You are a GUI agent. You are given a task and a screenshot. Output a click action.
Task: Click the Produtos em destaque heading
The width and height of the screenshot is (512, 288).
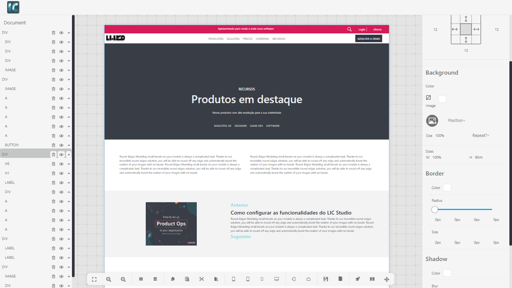(247, 99)
